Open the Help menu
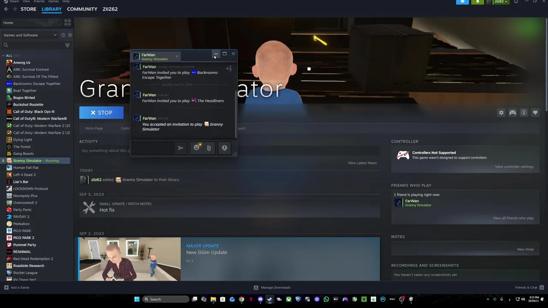The width and height of the screenshot is (548, 308). (66, 1)
